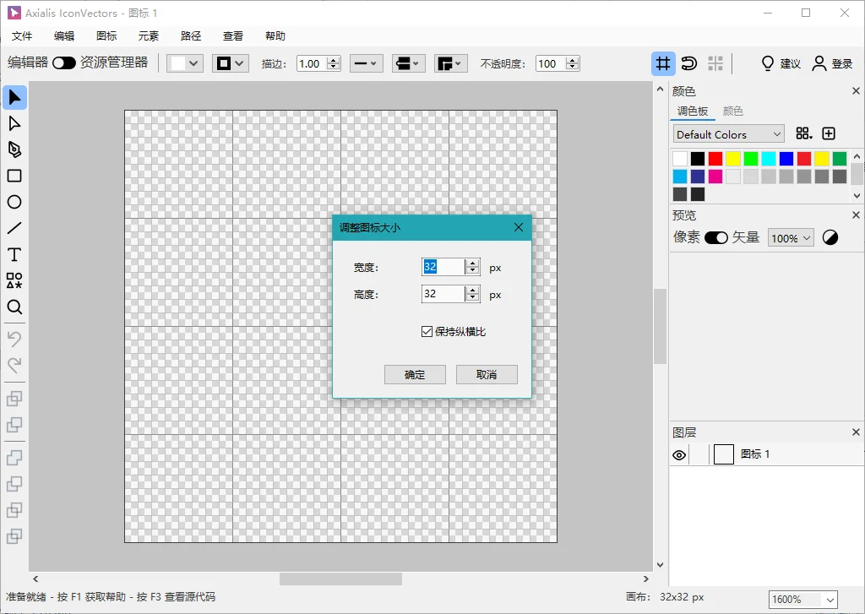Pick the cyan color swatch
The width and height of the screenshot is (865, 614).
point(769,159)
